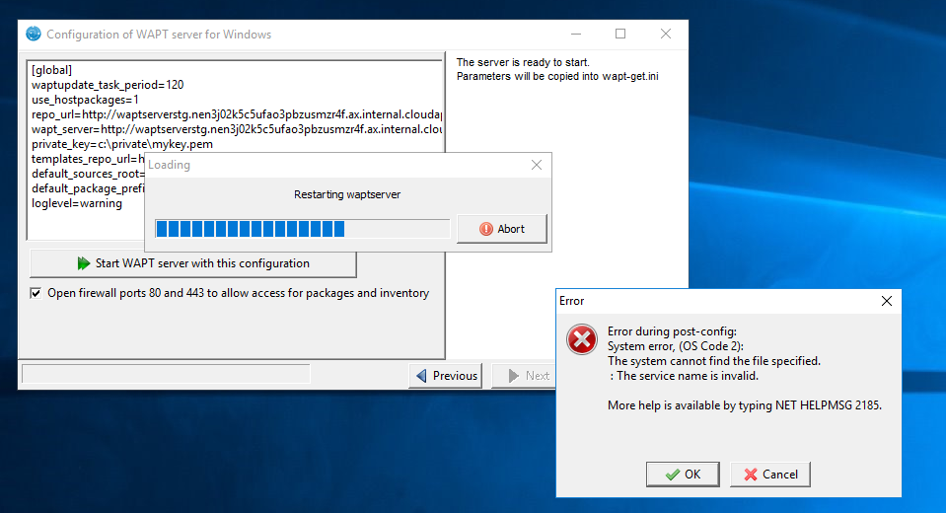Place cursor on loglevel=warning line

pos(77,203)
